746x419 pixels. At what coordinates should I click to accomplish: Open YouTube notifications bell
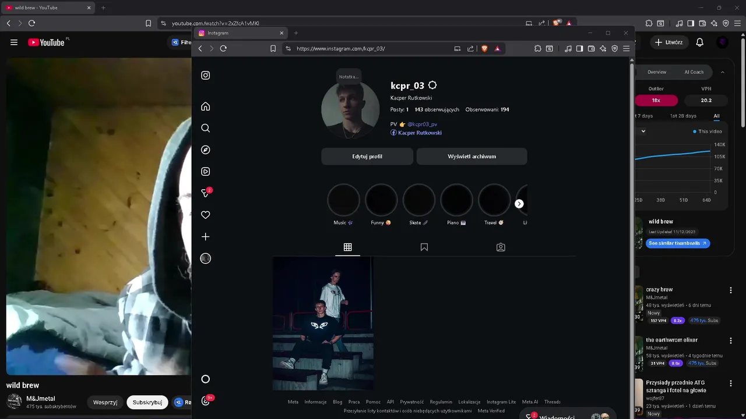pos(700,42)
